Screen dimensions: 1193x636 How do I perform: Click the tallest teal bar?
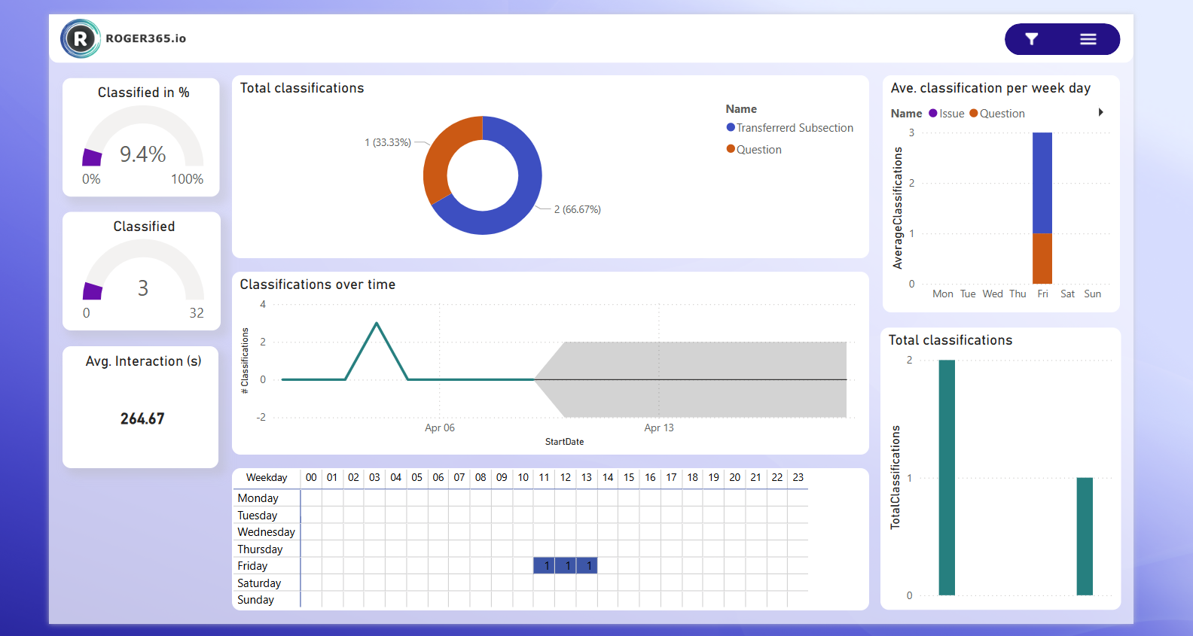(947, 478)
